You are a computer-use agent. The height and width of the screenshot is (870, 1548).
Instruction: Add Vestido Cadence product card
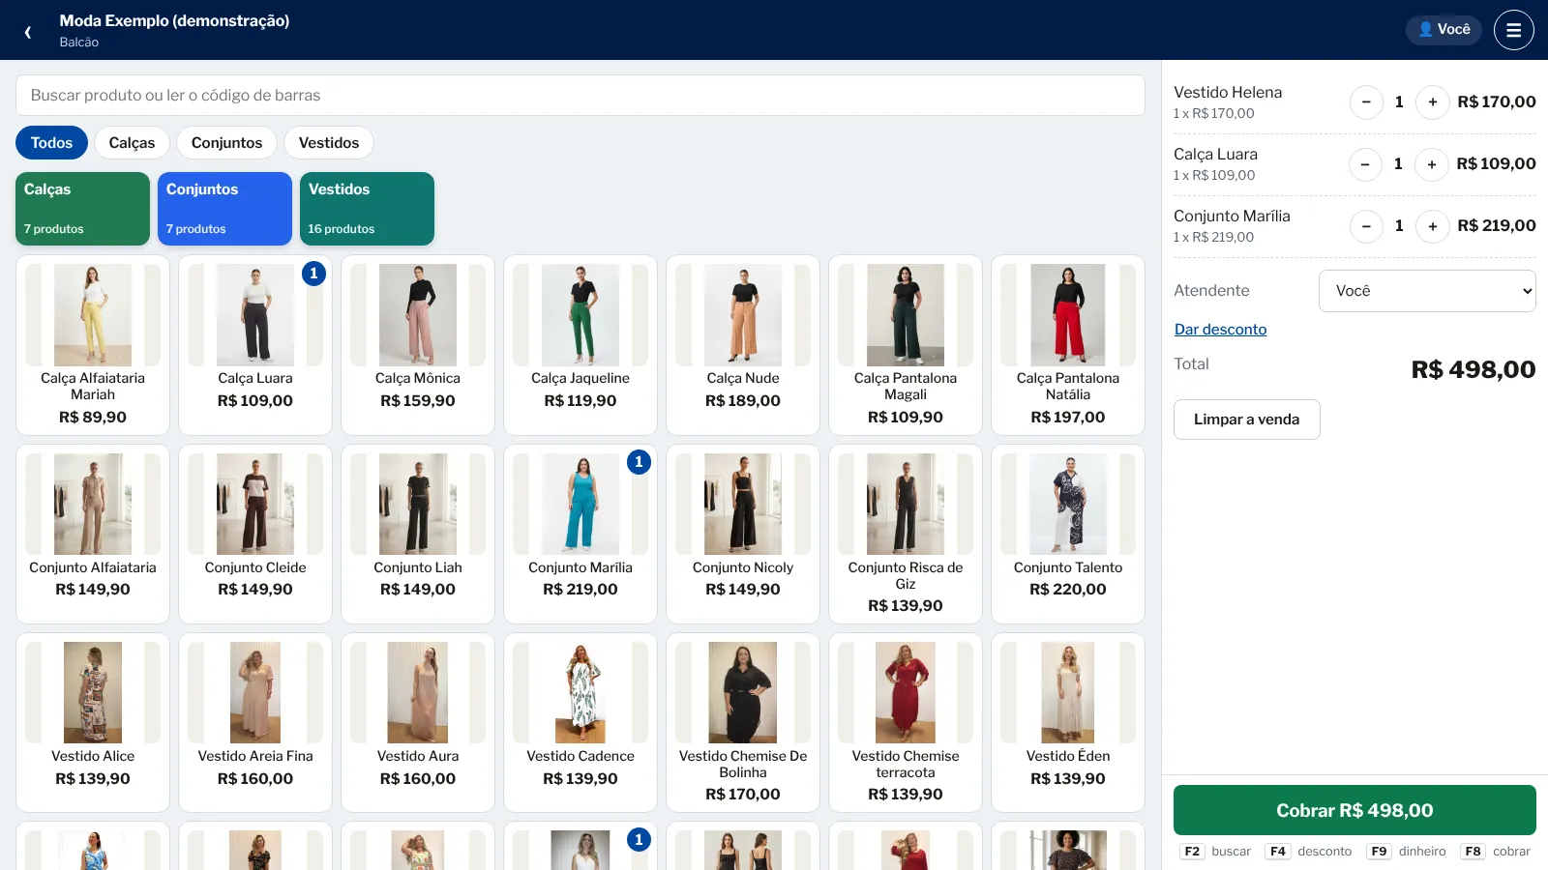pos(580,722)
